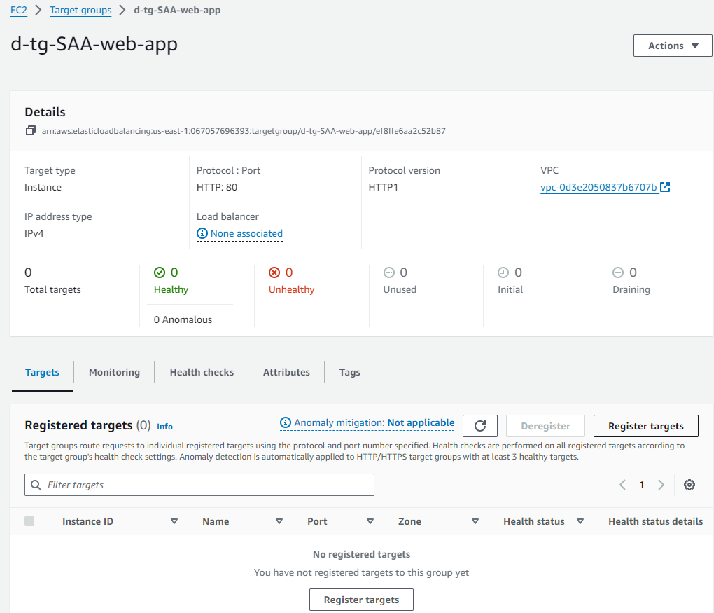Image resolution: width=714 pixels, height=613 pixels.
Task: Open the Monitoring tab
Action: [x=114, y=372]
